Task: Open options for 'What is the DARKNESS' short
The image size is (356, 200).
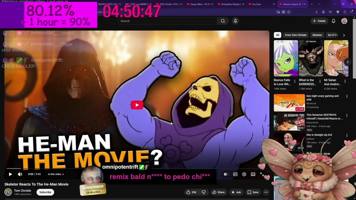Action: click(x=320, y=81)
